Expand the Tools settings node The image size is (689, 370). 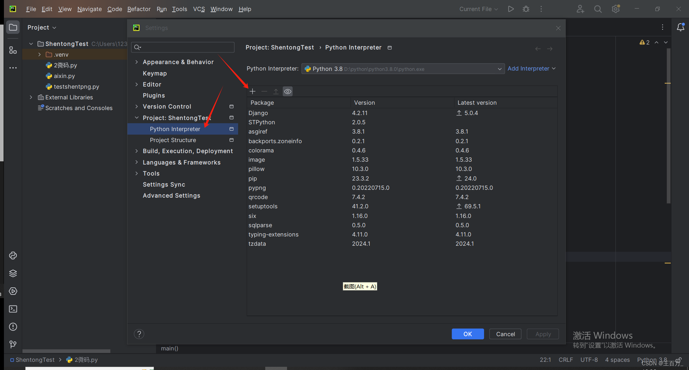[x=136, y=173]
